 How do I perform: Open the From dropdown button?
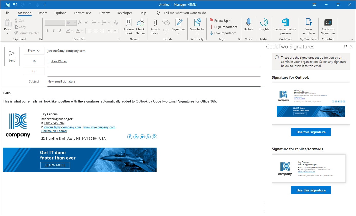click(34, 51)
